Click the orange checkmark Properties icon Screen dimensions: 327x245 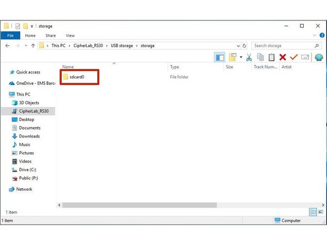coord(294,57)
